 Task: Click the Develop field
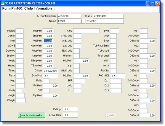point(20,51)
